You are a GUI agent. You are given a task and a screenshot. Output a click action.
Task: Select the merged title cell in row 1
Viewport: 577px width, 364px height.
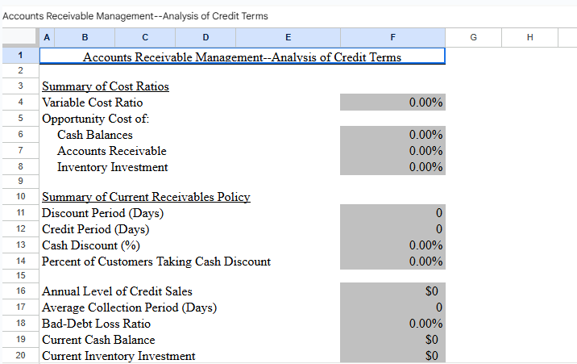coord(242,56)
